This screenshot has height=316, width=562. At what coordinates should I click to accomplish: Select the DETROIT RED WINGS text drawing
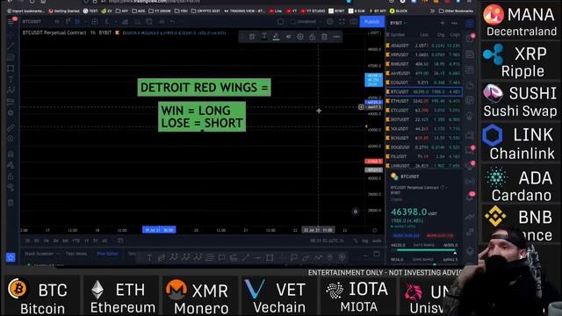(205, 88)
